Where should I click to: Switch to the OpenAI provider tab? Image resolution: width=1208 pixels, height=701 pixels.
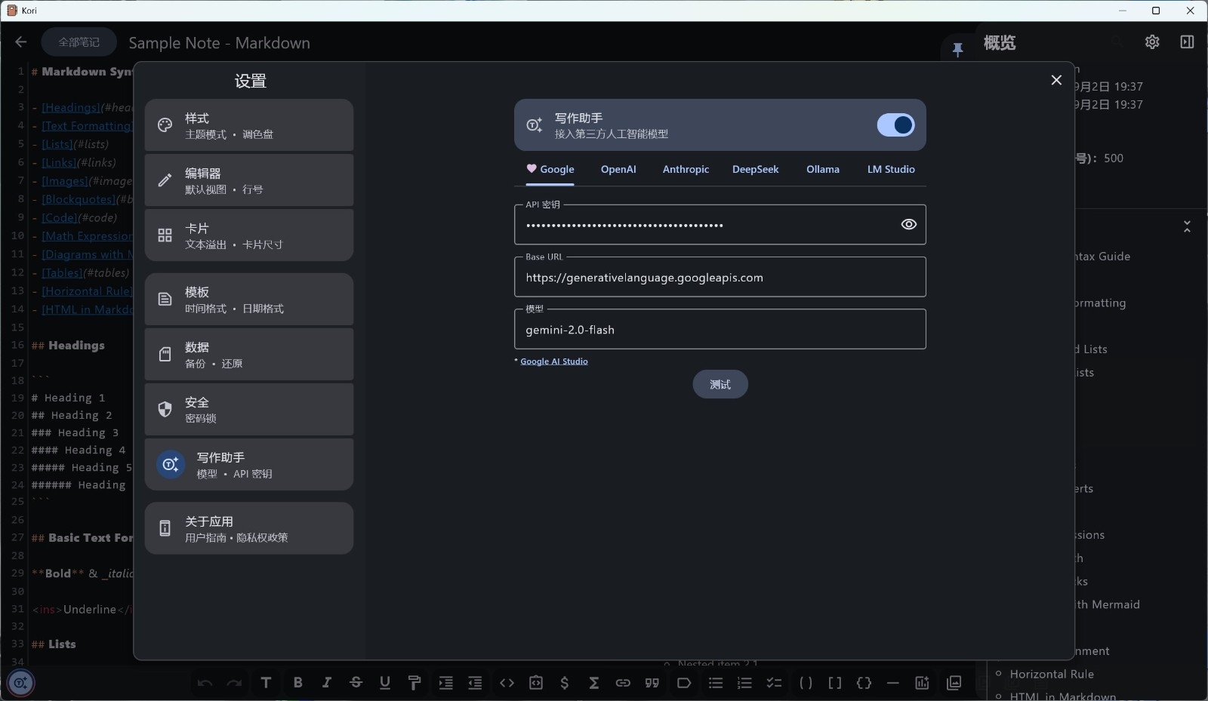click(618, 170)
